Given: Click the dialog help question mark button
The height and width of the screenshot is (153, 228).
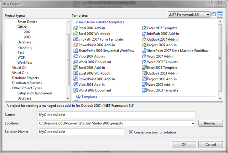Looking at the screenshot, I should (211, 2).
